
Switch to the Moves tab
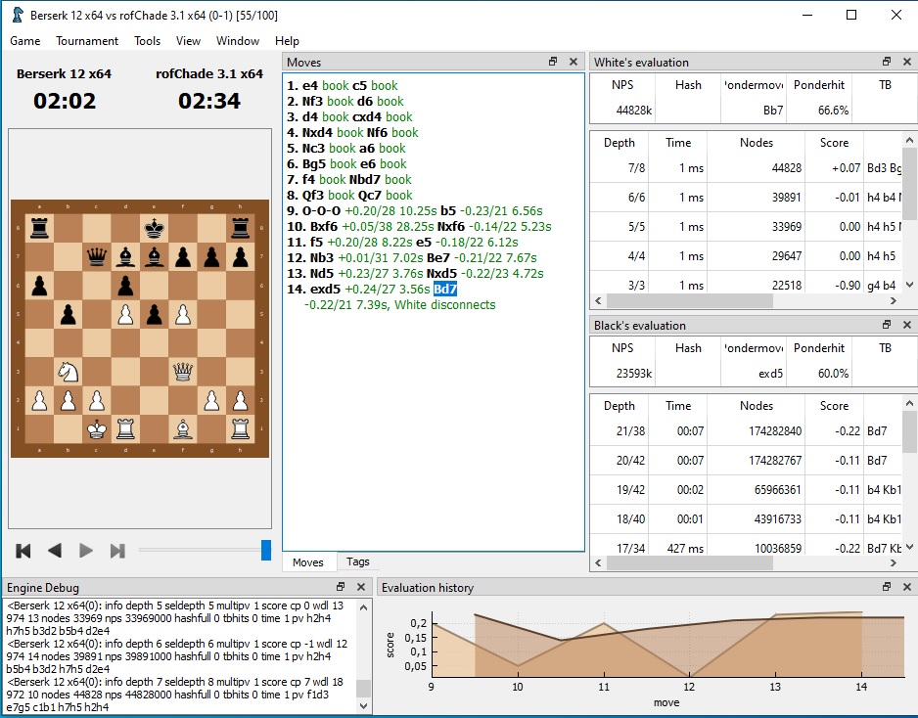point(308,561)
